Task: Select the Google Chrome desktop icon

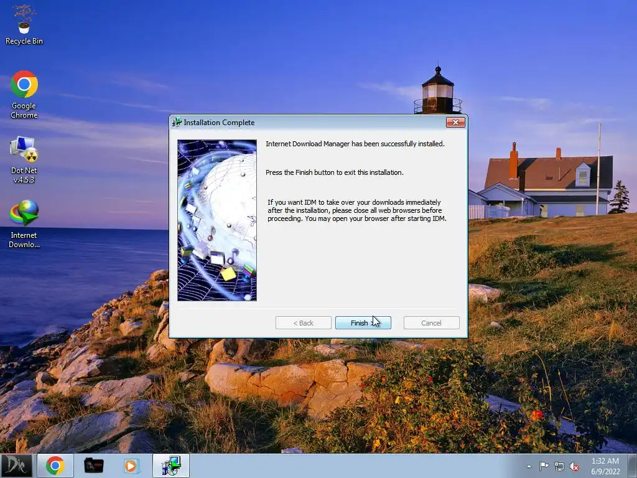Action: [x=24, y=95]
